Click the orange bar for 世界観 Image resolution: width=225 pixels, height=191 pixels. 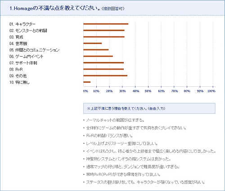pyautogui.click(x=93, y=43)
